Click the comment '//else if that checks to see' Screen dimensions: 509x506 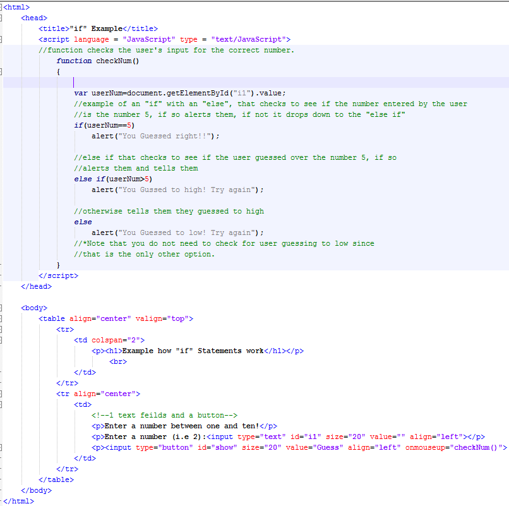click(x=236, y=157)
